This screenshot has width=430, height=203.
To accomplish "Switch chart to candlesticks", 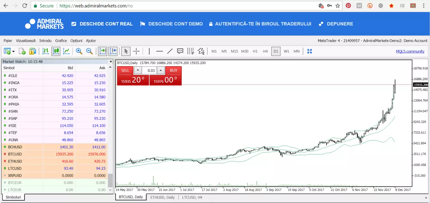I will [x=56, y=51].
